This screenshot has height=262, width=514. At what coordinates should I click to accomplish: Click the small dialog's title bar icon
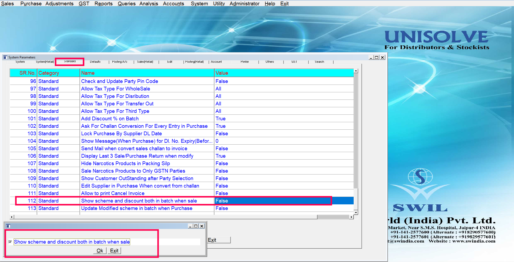8,226
